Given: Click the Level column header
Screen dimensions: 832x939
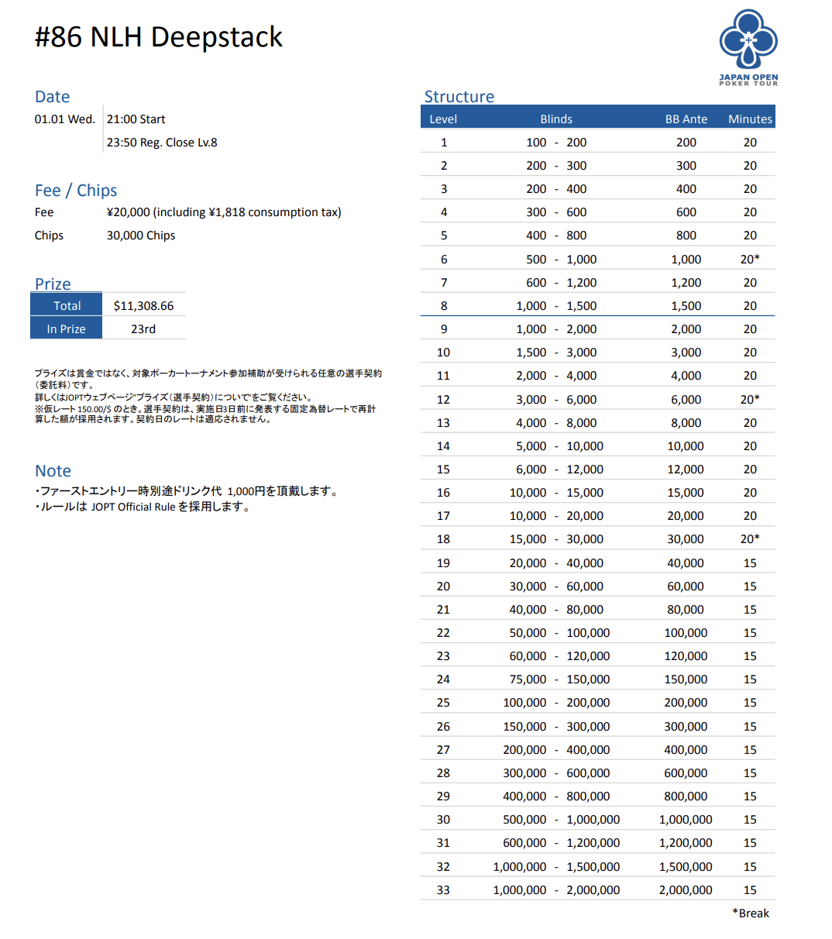Looking at the screenshot, I should point(443,119).
